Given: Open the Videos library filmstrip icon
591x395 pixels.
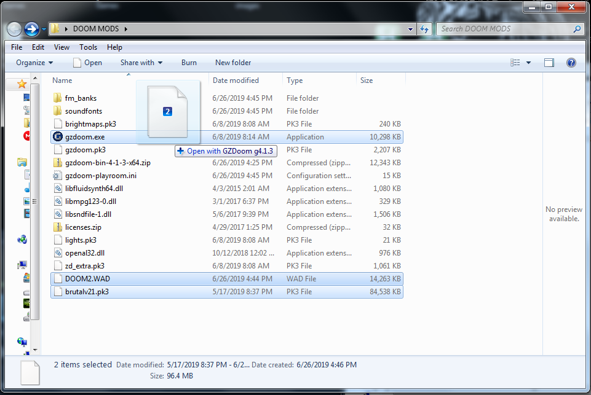Looking at the screenshot, I should pos(27,214).
